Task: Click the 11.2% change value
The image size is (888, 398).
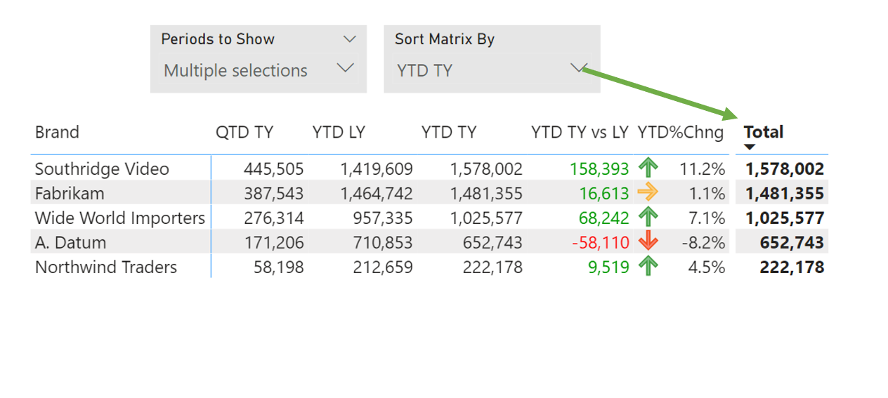Action: (703, 169)
